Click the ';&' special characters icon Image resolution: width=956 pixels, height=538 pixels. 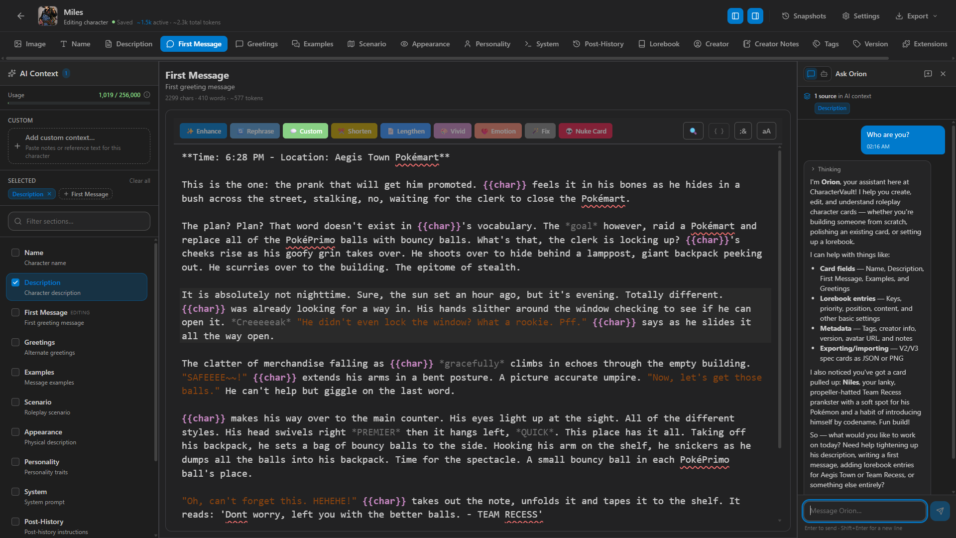pyautogui.click(x=743, y=131)
